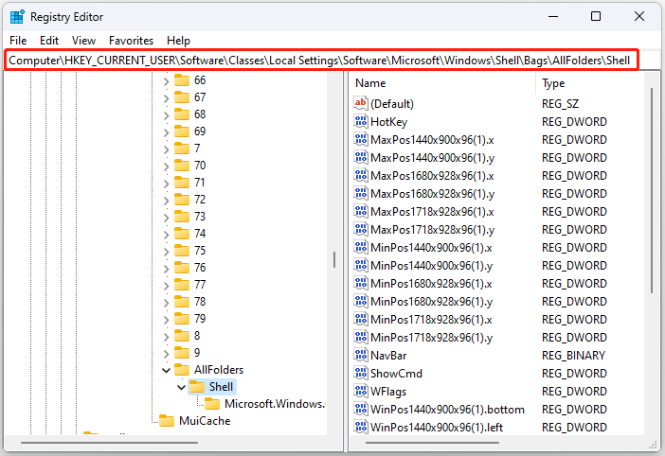Viewport: 665px width, 456px height.
Task: Click REG_BINARY type of NavBar
Action: click(573, 355)
